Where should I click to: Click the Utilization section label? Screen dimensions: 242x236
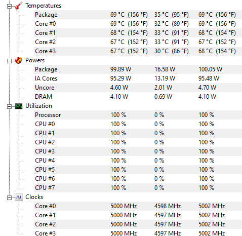click(38, 106)
